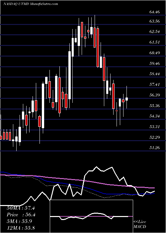Select the 56.39 price axis label
The height and width of the screenshot is (233, 166).
click(155, 95)
